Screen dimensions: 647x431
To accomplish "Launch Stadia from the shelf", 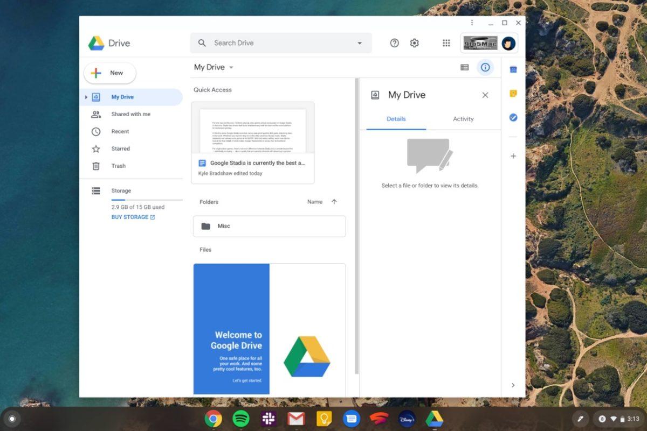I will click(x=378, y=418).
